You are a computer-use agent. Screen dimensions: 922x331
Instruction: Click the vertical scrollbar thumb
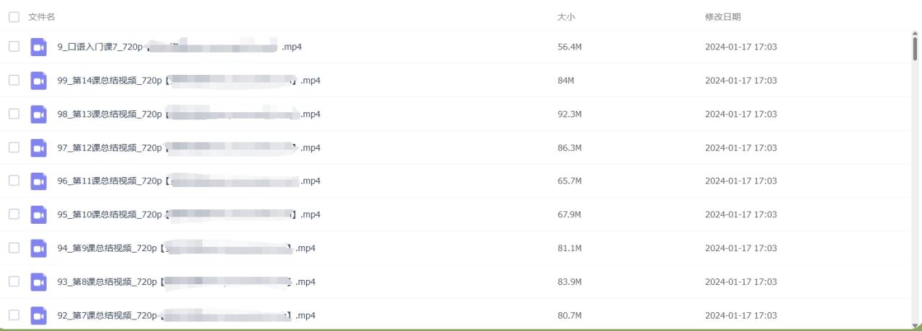point(916,48)
